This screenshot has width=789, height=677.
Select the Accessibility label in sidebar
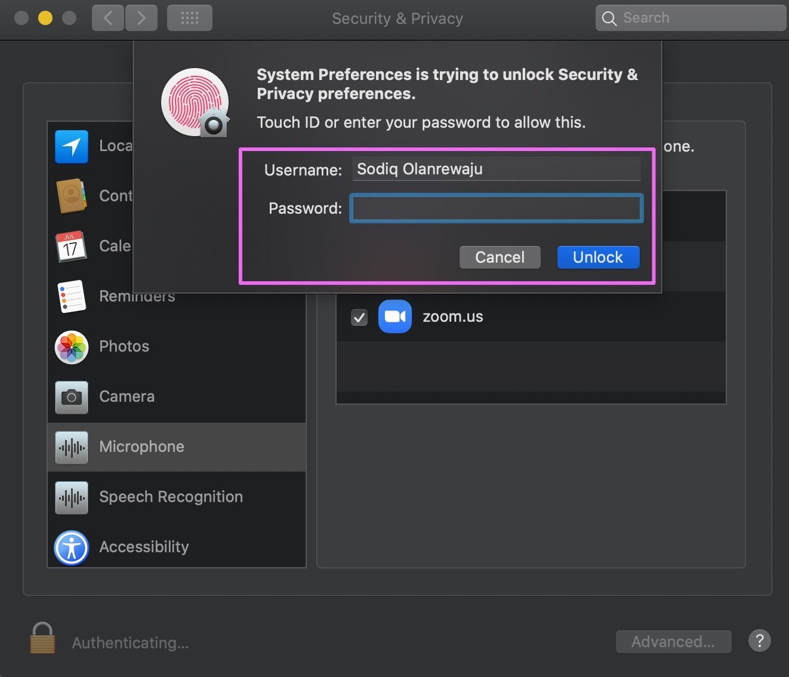coord(144,547)
